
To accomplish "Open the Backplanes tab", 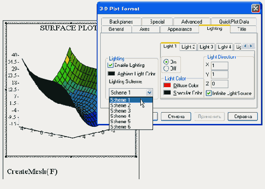I will coord(121,22).
